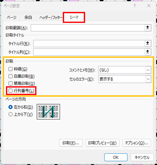Enable the 枠線 checkbox

click(x=10, y=69)
